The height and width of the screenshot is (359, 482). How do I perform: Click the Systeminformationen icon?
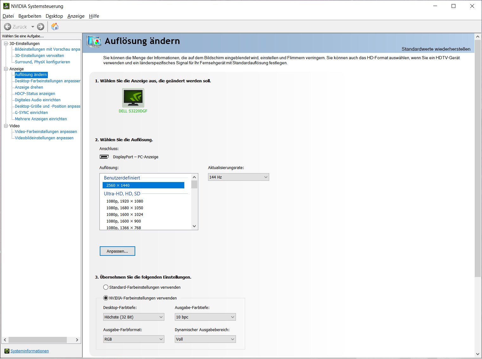7,351
